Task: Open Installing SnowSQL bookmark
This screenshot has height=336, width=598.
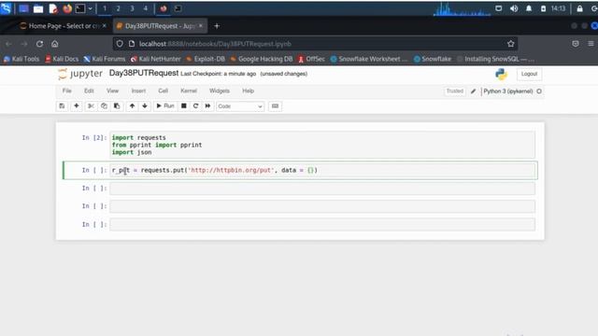Action: [x=496, y=59]
